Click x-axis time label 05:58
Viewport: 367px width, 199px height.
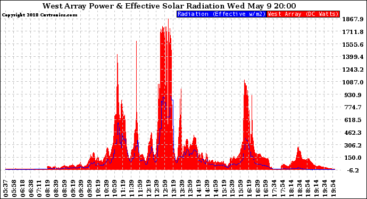[14, 188]
